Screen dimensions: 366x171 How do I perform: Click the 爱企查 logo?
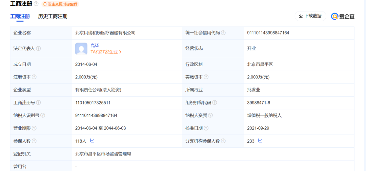pos(343,16)
